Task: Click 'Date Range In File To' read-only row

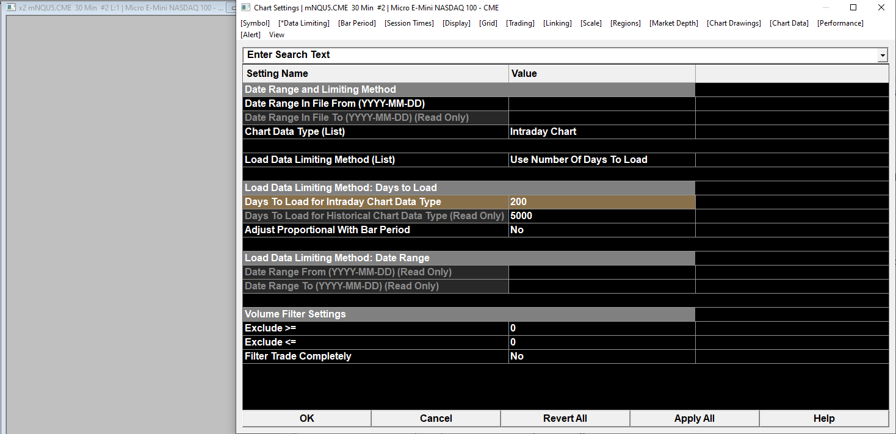Action: click(375, 118)
